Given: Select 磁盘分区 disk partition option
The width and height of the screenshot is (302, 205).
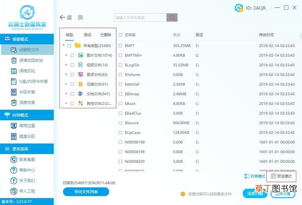Looking at the screenshot, I should [x=23, y=136].
